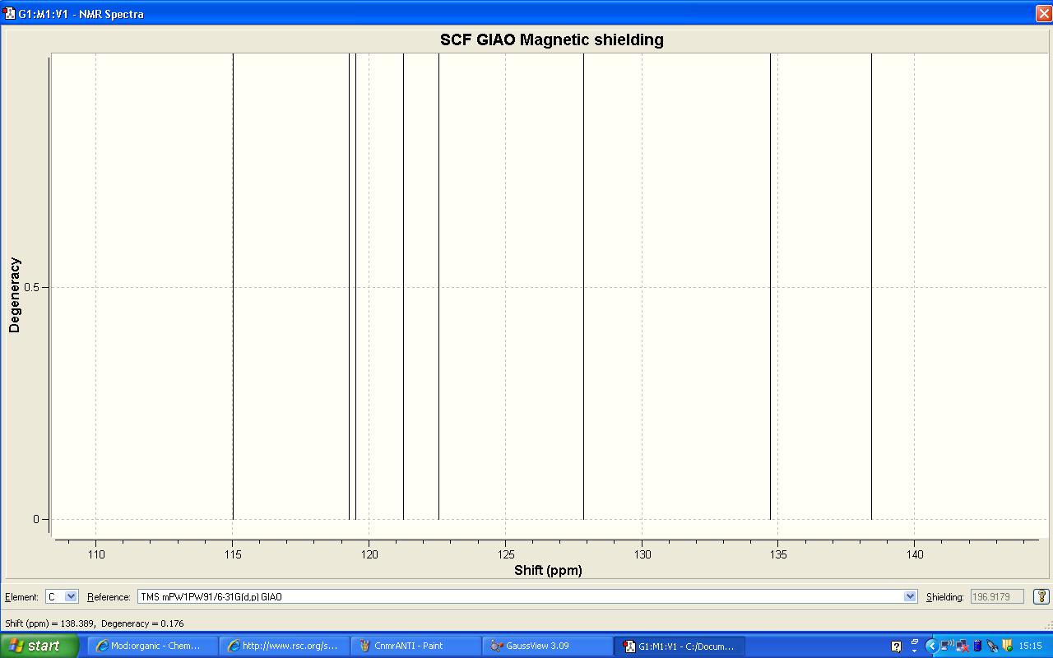Click the chart title SCF GIAO Magnetic shielding
Image resolution: width=1053 pixels, height=658 pixels.
pos(551,39)
